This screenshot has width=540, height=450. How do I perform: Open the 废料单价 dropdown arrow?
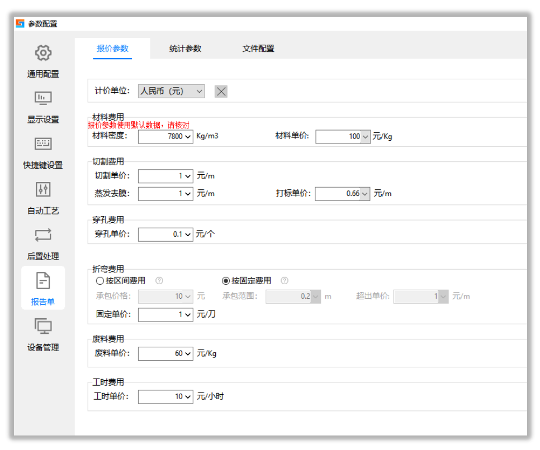pos(188,353)
